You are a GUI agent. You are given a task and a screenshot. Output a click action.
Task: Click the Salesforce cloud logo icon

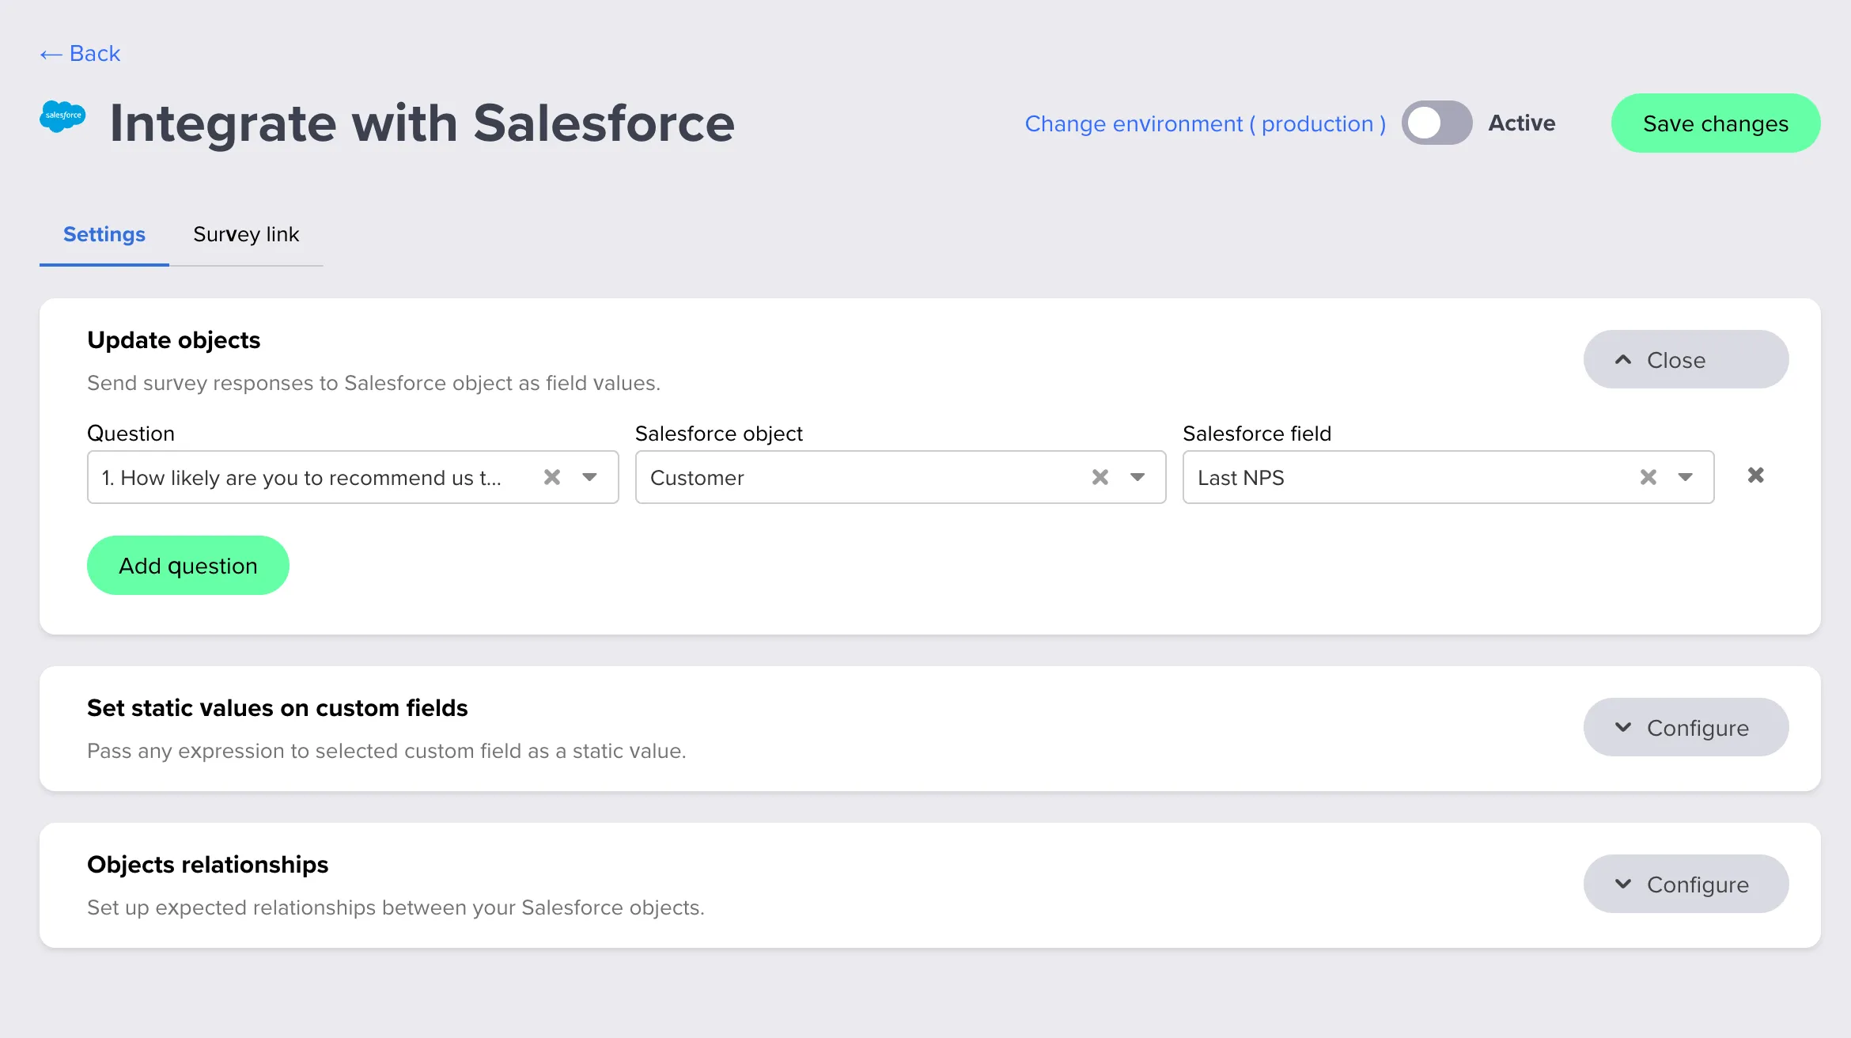(62, 117)
